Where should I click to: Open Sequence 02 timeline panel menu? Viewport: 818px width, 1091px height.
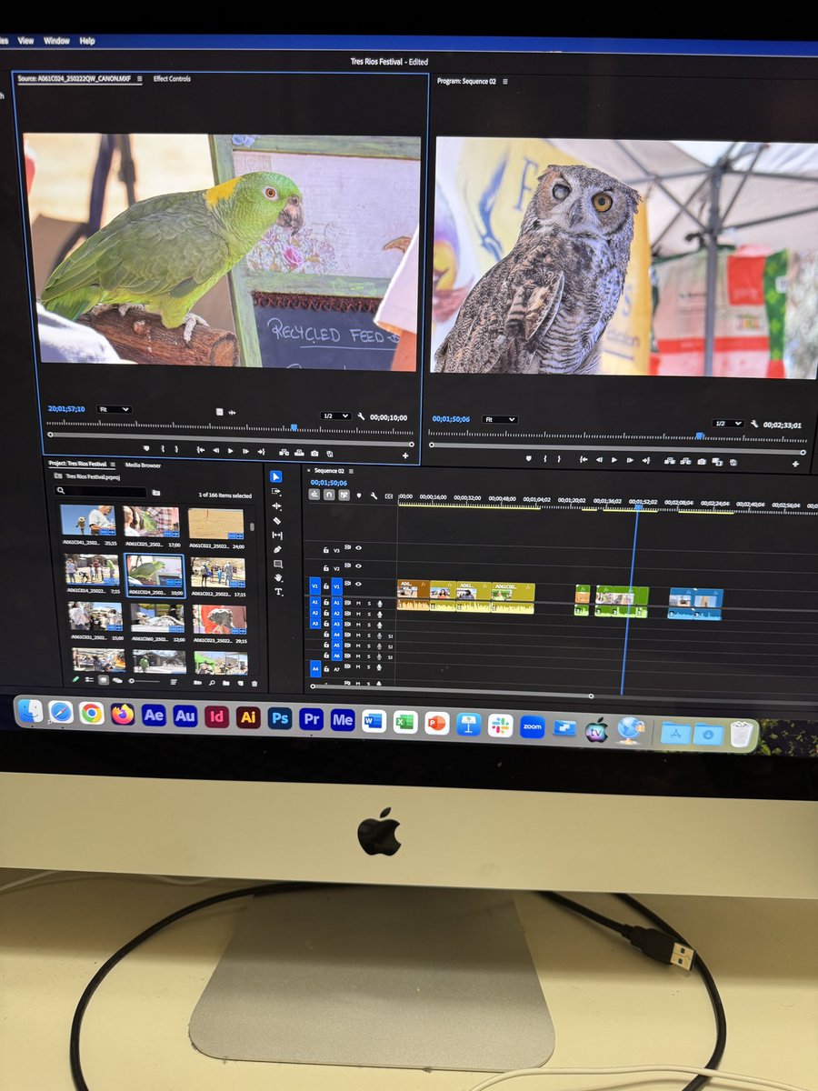(350, 471)
